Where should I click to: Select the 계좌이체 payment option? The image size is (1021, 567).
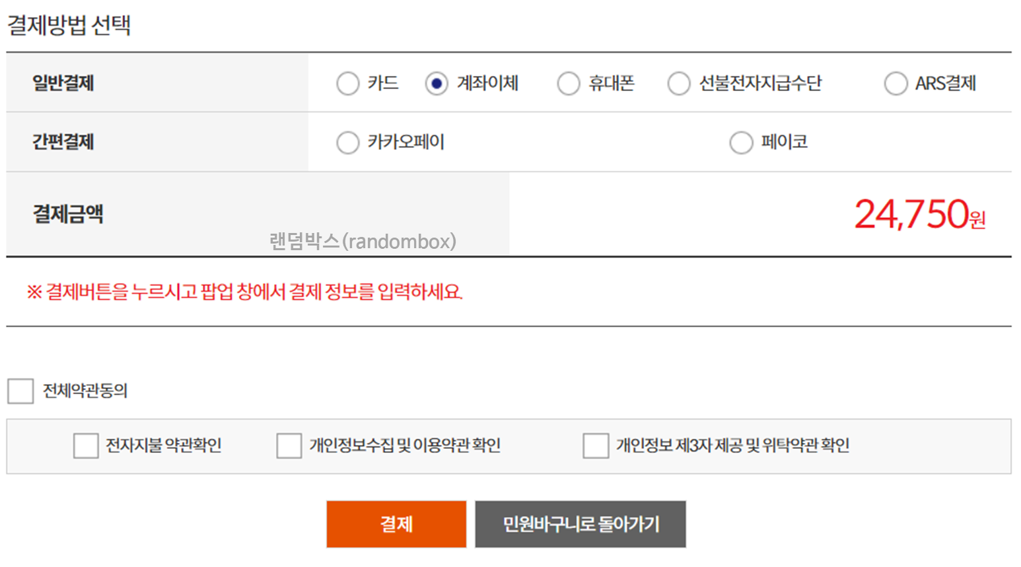click(x=437, y=83)
